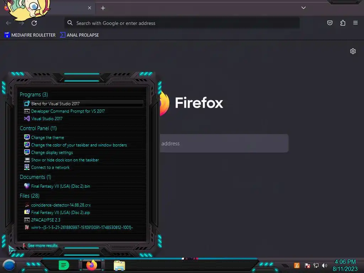
Task: Open Change the theme control panel item
Action: (48, 138)
